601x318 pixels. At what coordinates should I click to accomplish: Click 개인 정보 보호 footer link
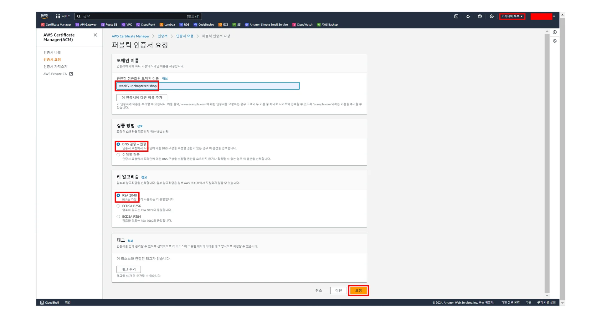point(510,302)
